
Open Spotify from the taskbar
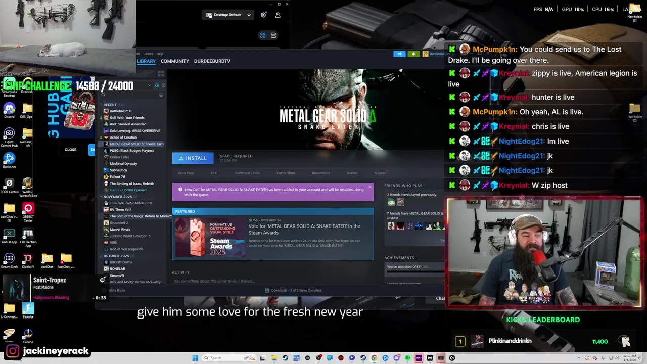pyautogui.click(x=407, y=358)
